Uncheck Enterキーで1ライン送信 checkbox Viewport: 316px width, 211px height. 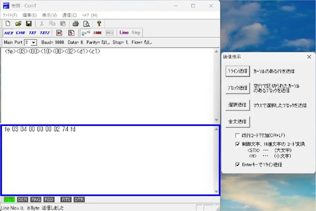click(237, 165)
